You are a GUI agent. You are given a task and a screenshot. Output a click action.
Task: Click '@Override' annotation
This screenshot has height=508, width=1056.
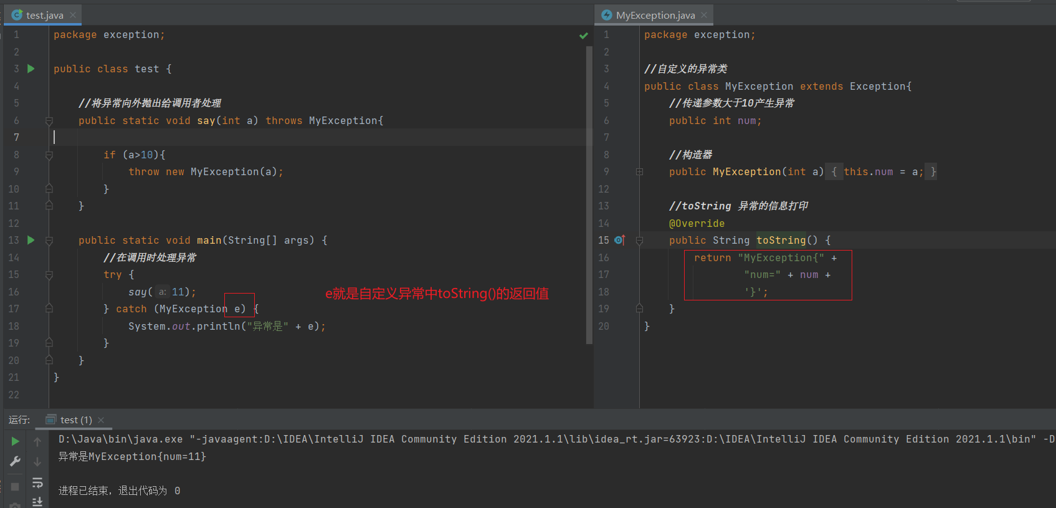tap(697, 223)
